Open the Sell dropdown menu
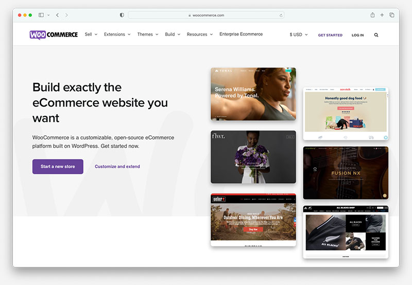The image size is (412, 285). click(91, 34)
